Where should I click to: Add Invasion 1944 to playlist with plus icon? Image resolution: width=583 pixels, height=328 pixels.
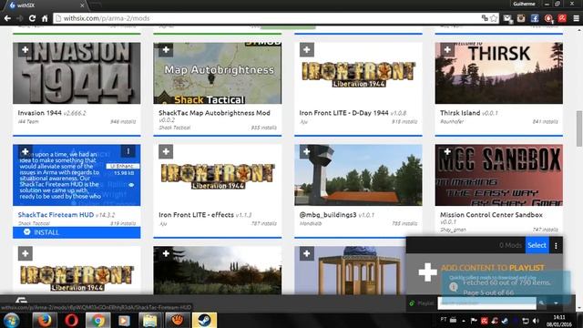point(25,49)
